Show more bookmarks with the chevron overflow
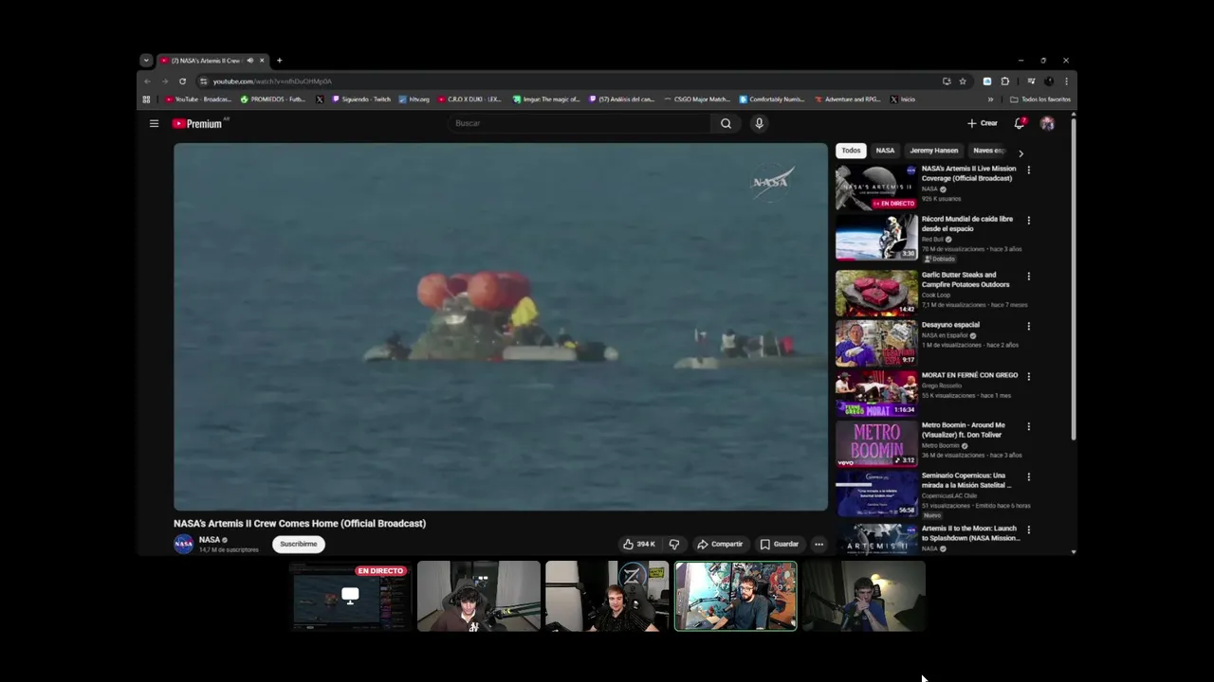1214x682 pixels. point(990,99)
